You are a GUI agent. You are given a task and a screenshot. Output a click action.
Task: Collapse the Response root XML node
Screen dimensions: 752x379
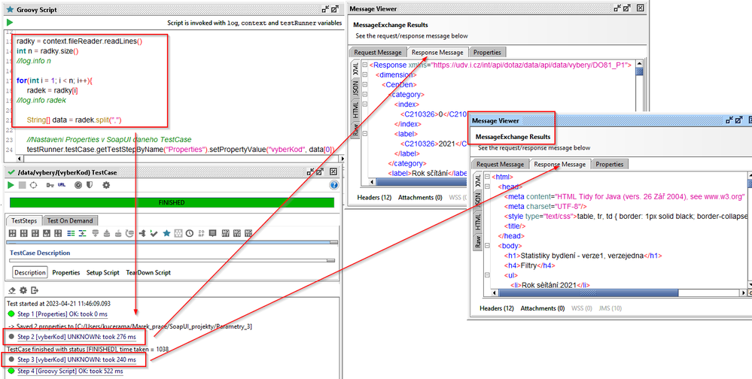(x=365, y=65)
